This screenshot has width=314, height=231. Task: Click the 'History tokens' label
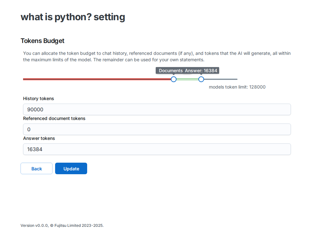tap(38, 98)
